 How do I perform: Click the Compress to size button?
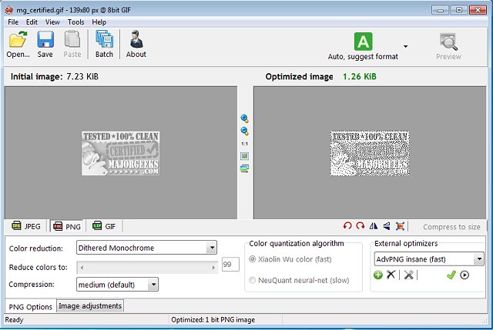pos(451,227)
